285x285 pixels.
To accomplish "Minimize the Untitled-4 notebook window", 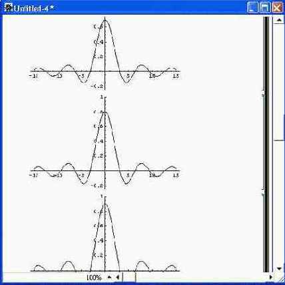I will pyautogui.click(x=252, y=8).
